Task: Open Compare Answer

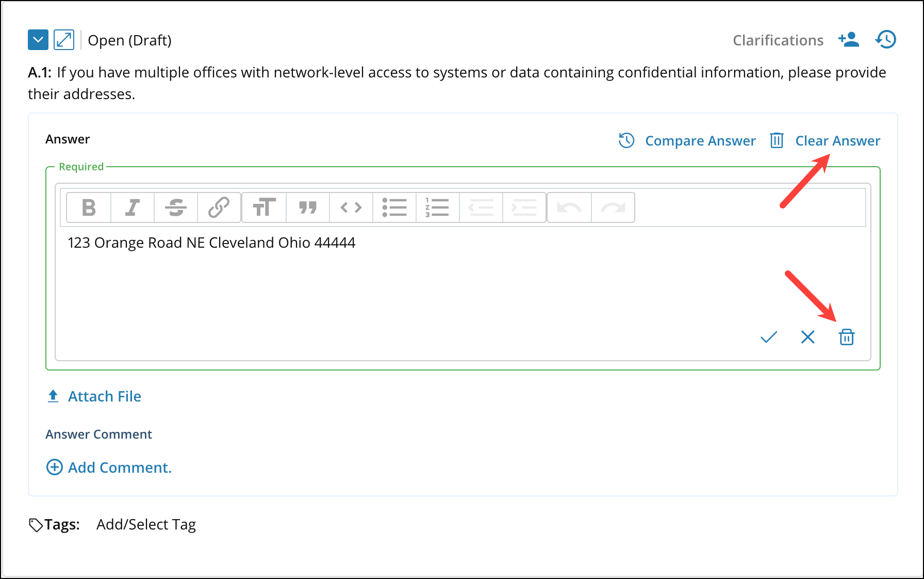Action: coord(700,141)
